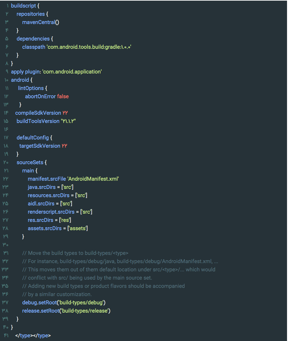
Task: Click the closing </type></type> tags
Action: click(33, 336)
